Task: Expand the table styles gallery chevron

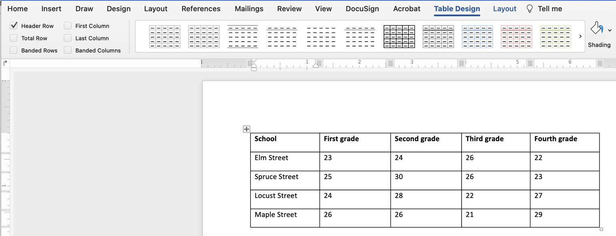Action: click(580, 36)
